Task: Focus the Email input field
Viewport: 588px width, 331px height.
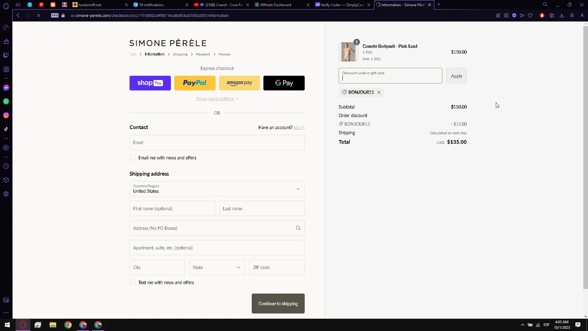Action: click(217, 142)
